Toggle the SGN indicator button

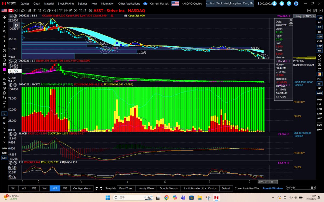[x=319, y=36]
